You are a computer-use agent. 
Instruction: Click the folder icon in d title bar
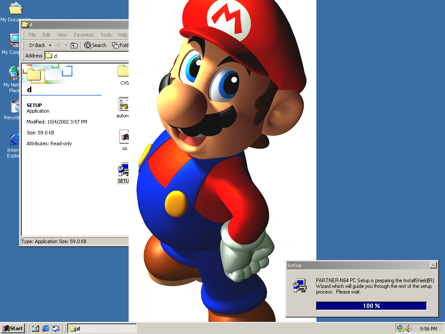(25, 24)
